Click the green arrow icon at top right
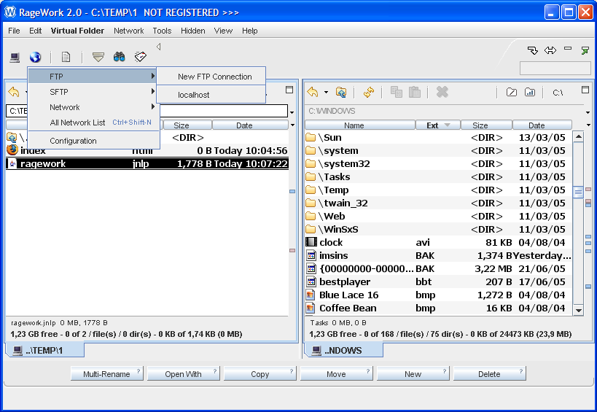Screen dimensions: 597x412 (x=585, y=50)
